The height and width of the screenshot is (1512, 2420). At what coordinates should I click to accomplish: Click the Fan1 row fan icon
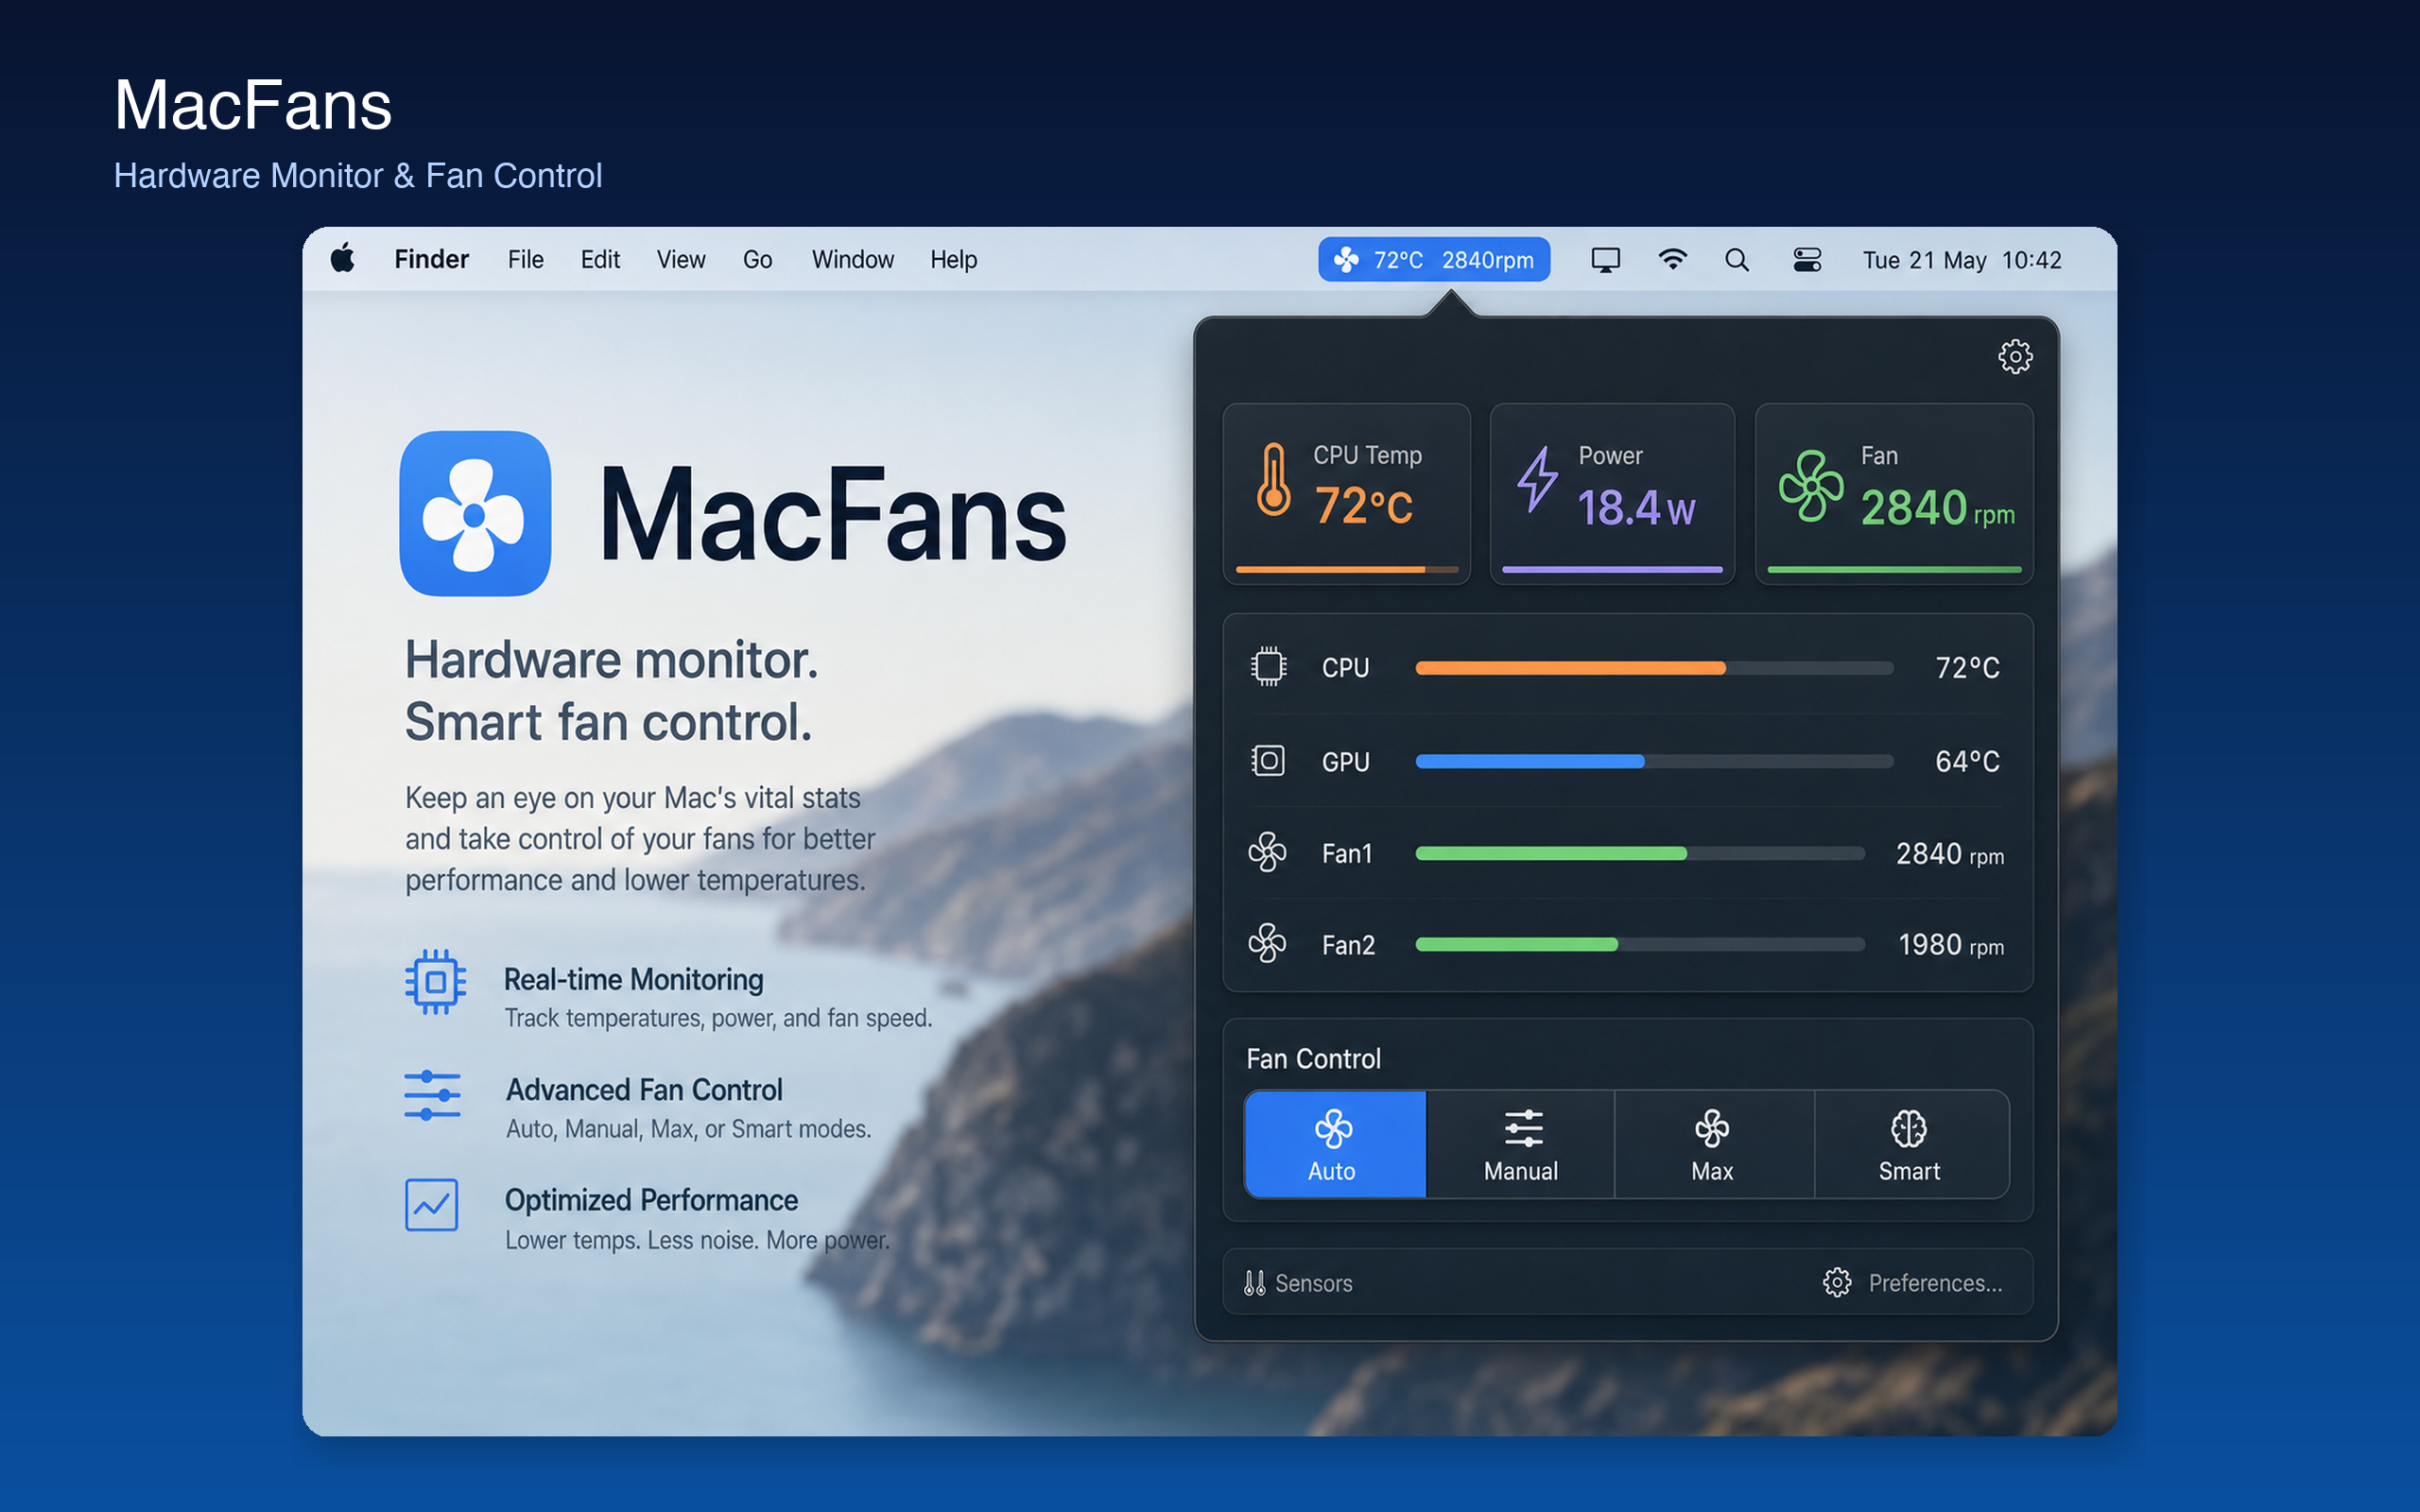tap(1267, 852)
